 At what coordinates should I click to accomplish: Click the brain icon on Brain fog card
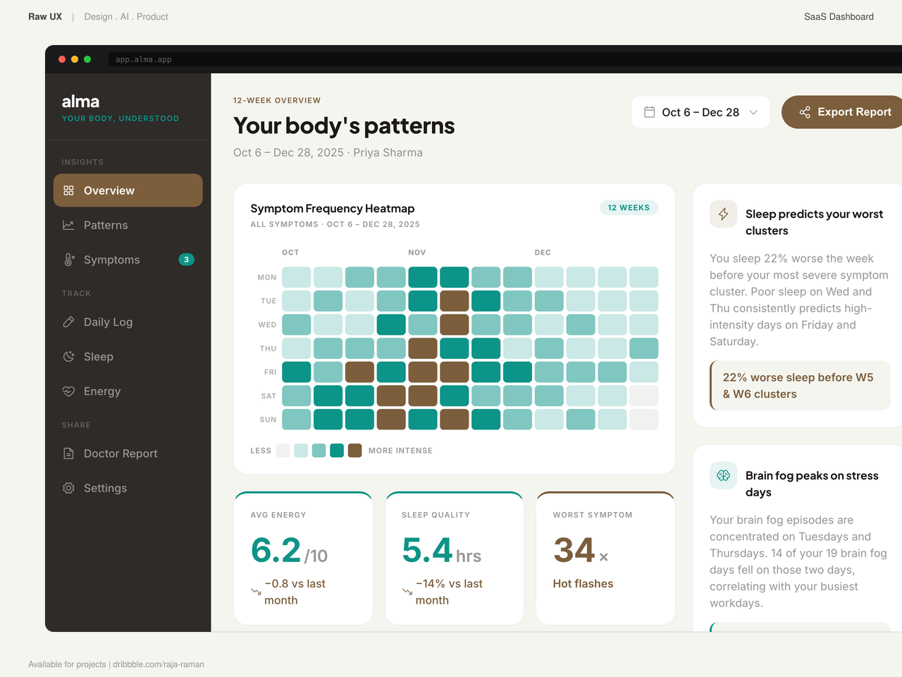coord(724,476)
